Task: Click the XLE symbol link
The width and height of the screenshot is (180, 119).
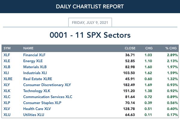Action: coord(7,61)
